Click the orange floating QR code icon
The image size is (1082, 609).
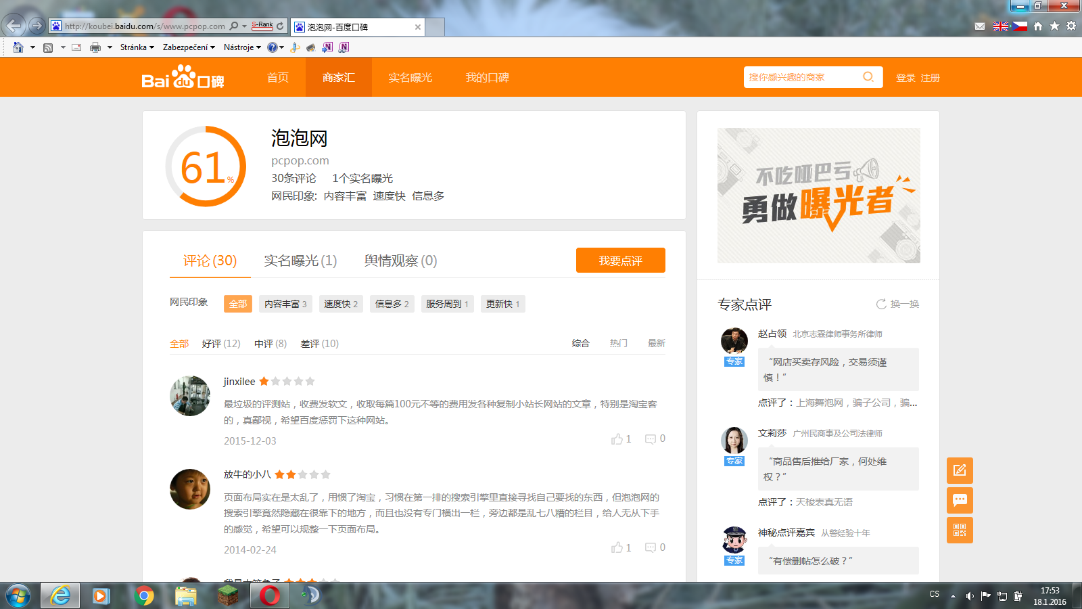(960, 530)
